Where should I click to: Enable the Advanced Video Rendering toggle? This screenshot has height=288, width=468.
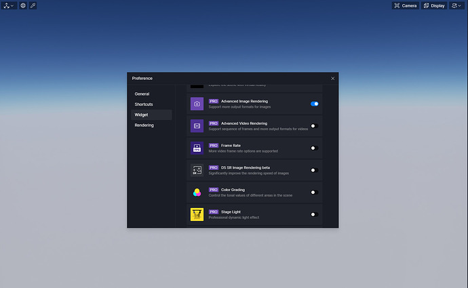tap(314, 126)
